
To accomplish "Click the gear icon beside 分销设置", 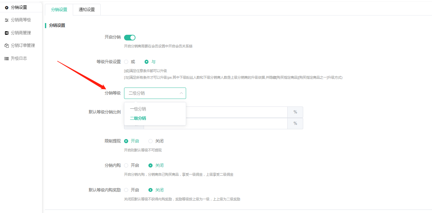I will tap(7, 7).
